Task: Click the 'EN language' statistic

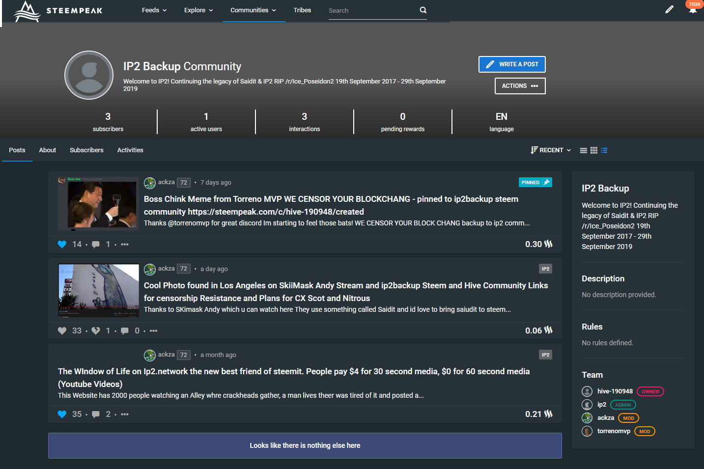Action: click(502, 122)
